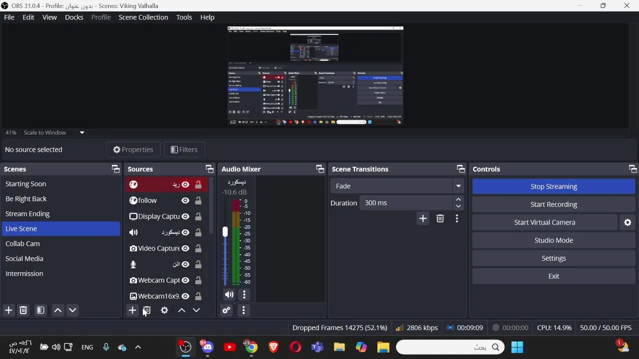Show hidden system tray icons chevron
This screenshot has width=639, height=359.
pos(138,347)
